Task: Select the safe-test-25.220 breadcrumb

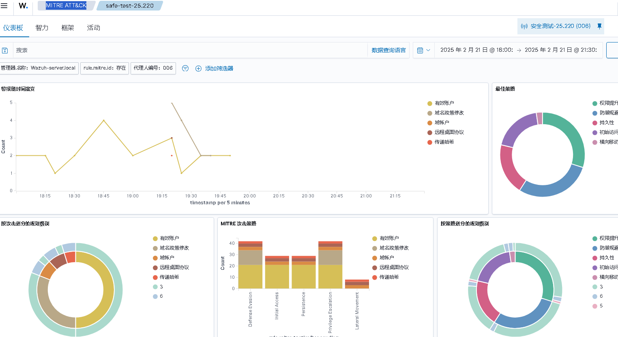Action: tap(130, 6)
